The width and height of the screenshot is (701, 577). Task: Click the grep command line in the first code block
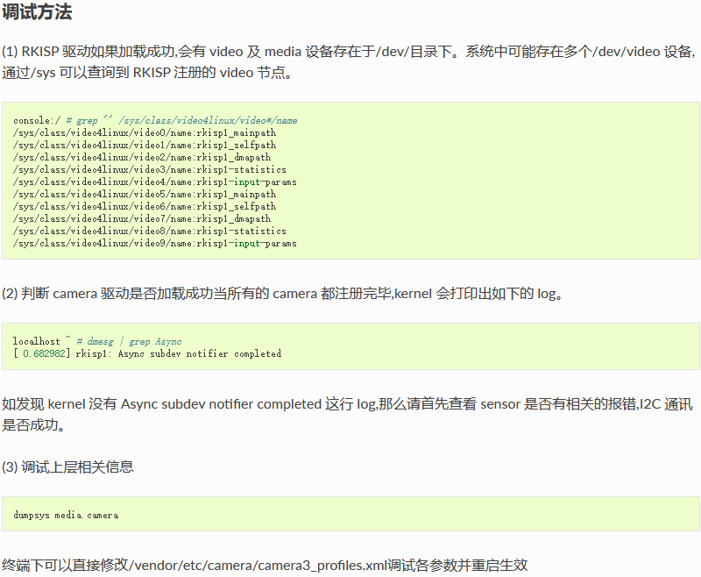point(155,120)
